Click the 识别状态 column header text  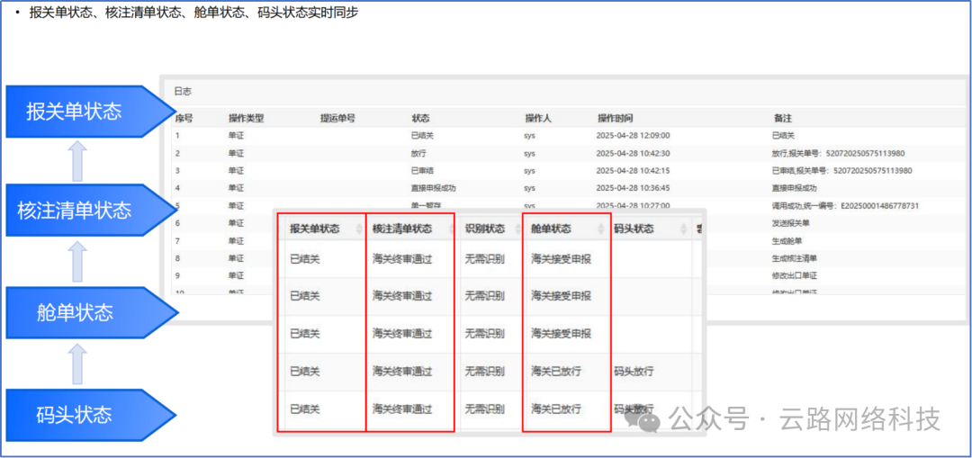pos(485,229)
